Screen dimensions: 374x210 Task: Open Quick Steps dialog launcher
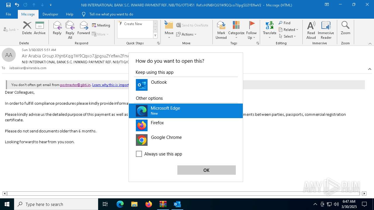pyautogui.click(x=158, y=43)
